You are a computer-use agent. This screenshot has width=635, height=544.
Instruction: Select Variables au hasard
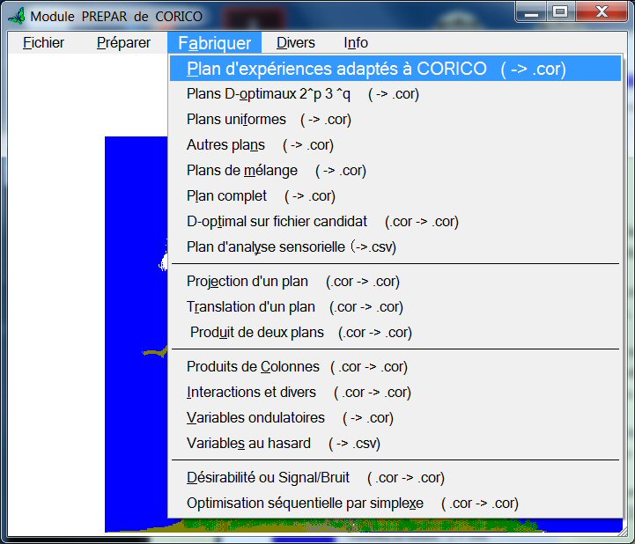point(395,444)
